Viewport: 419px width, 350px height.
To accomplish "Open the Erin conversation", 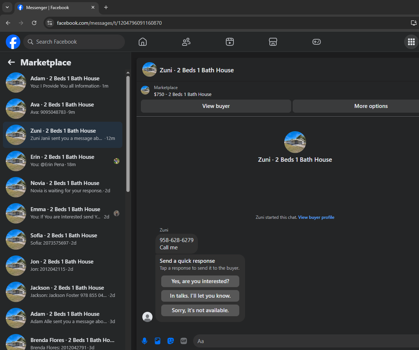I will (x=62, y=161).
